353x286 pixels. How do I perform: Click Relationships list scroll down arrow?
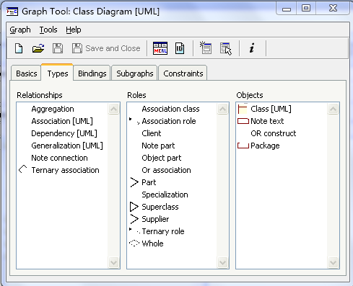coord(113,262)
